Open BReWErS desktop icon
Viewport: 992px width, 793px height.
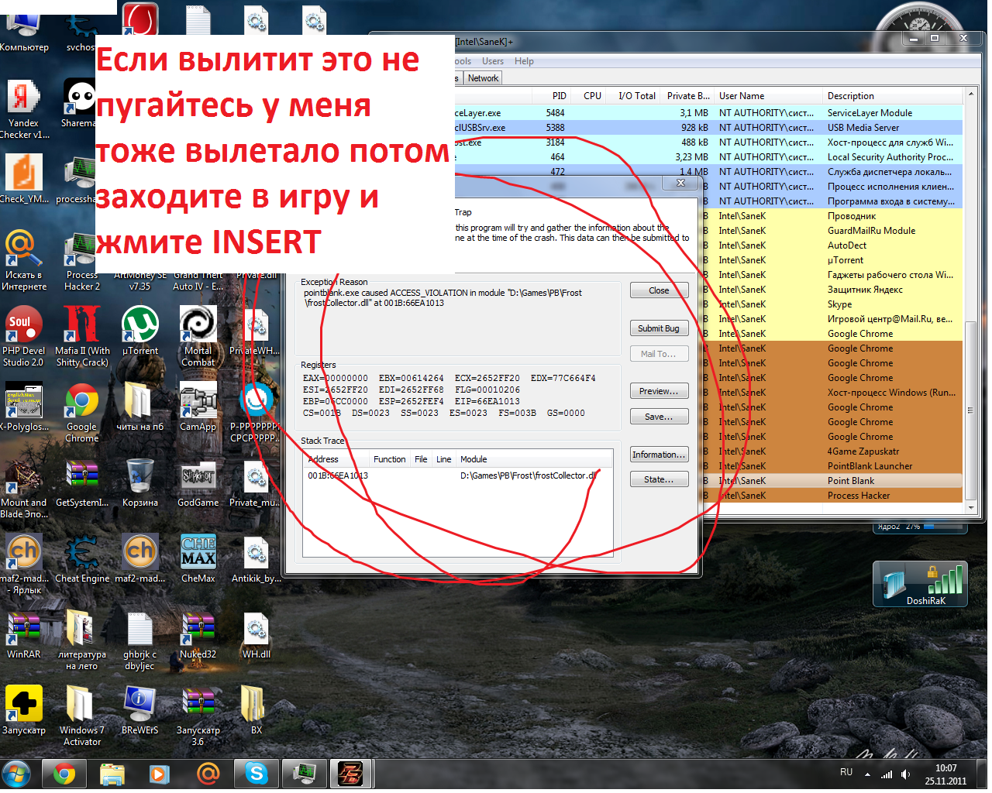(139, 711)
